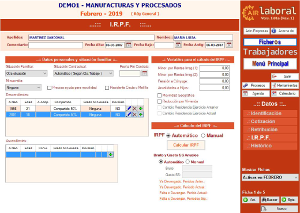Add descendant via green arrow in 1998 row
The height and width of the screenshot is (213, 300).
[x=141, y=108]
